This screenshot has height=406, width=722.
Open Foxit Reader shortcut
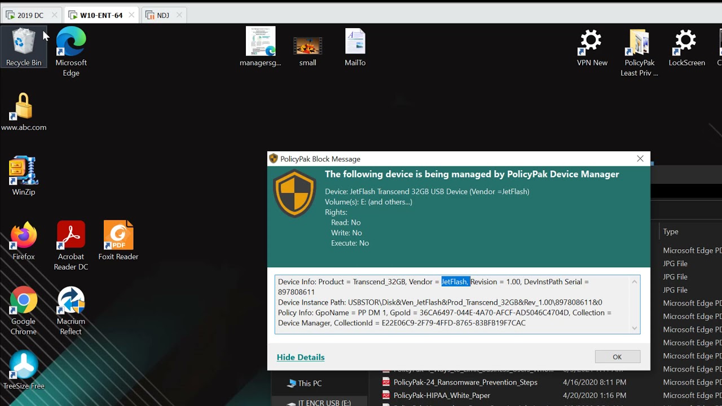tap(118, 241)
